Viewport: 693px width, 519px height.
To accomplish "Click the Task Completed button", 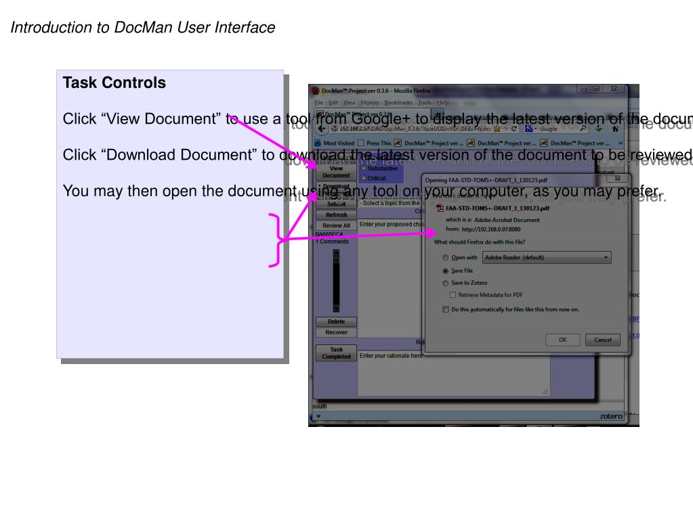I will 336,353.
